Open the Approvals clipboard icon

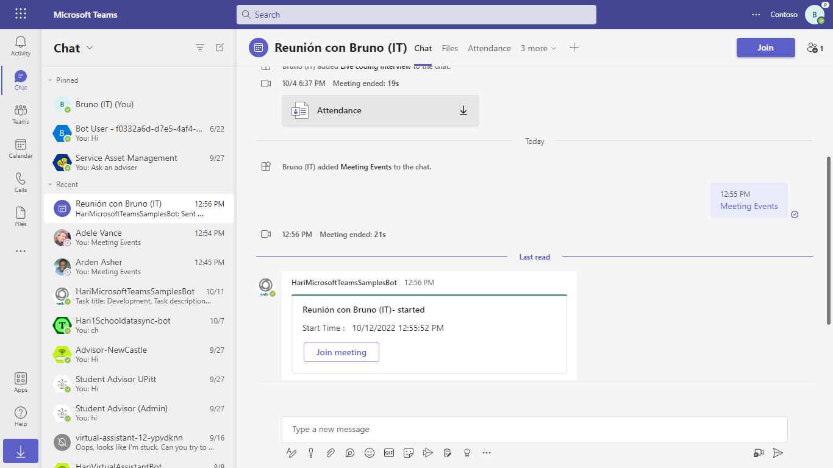[448, 453]
